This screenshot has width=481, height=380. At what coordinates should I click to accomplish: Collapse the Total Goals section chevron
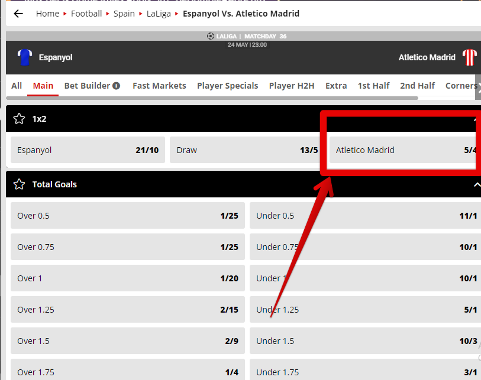(x=477, y=184)
